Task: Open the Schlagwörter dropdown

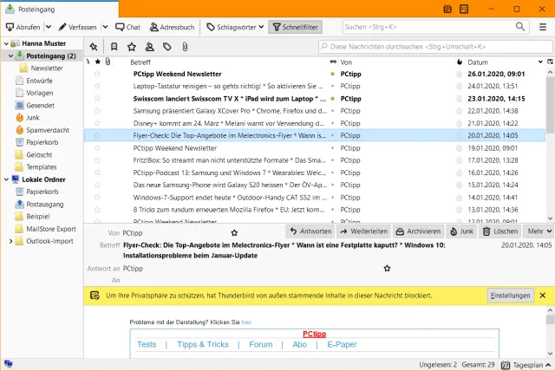Action: 231,27
